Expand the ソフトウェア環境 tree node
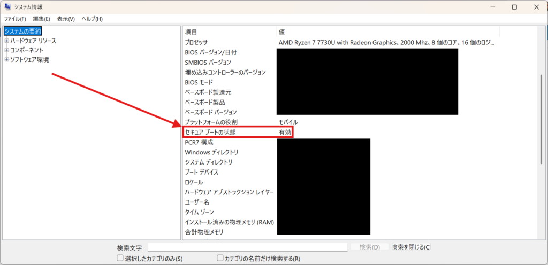This screenshot has width=548, height=265. [x=6, y=59]
